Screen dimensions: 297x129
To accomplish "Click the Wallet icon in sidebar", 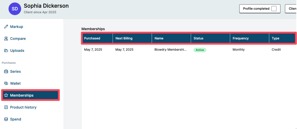I will tap(6, 84).
